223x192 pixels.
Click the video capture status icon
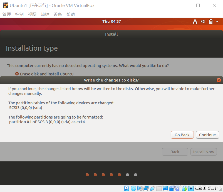click(171, 188)
